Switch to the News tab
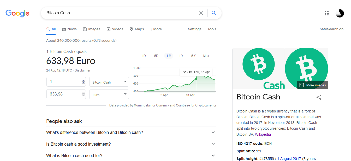This screenshot has width=351, height=161. 69,29
